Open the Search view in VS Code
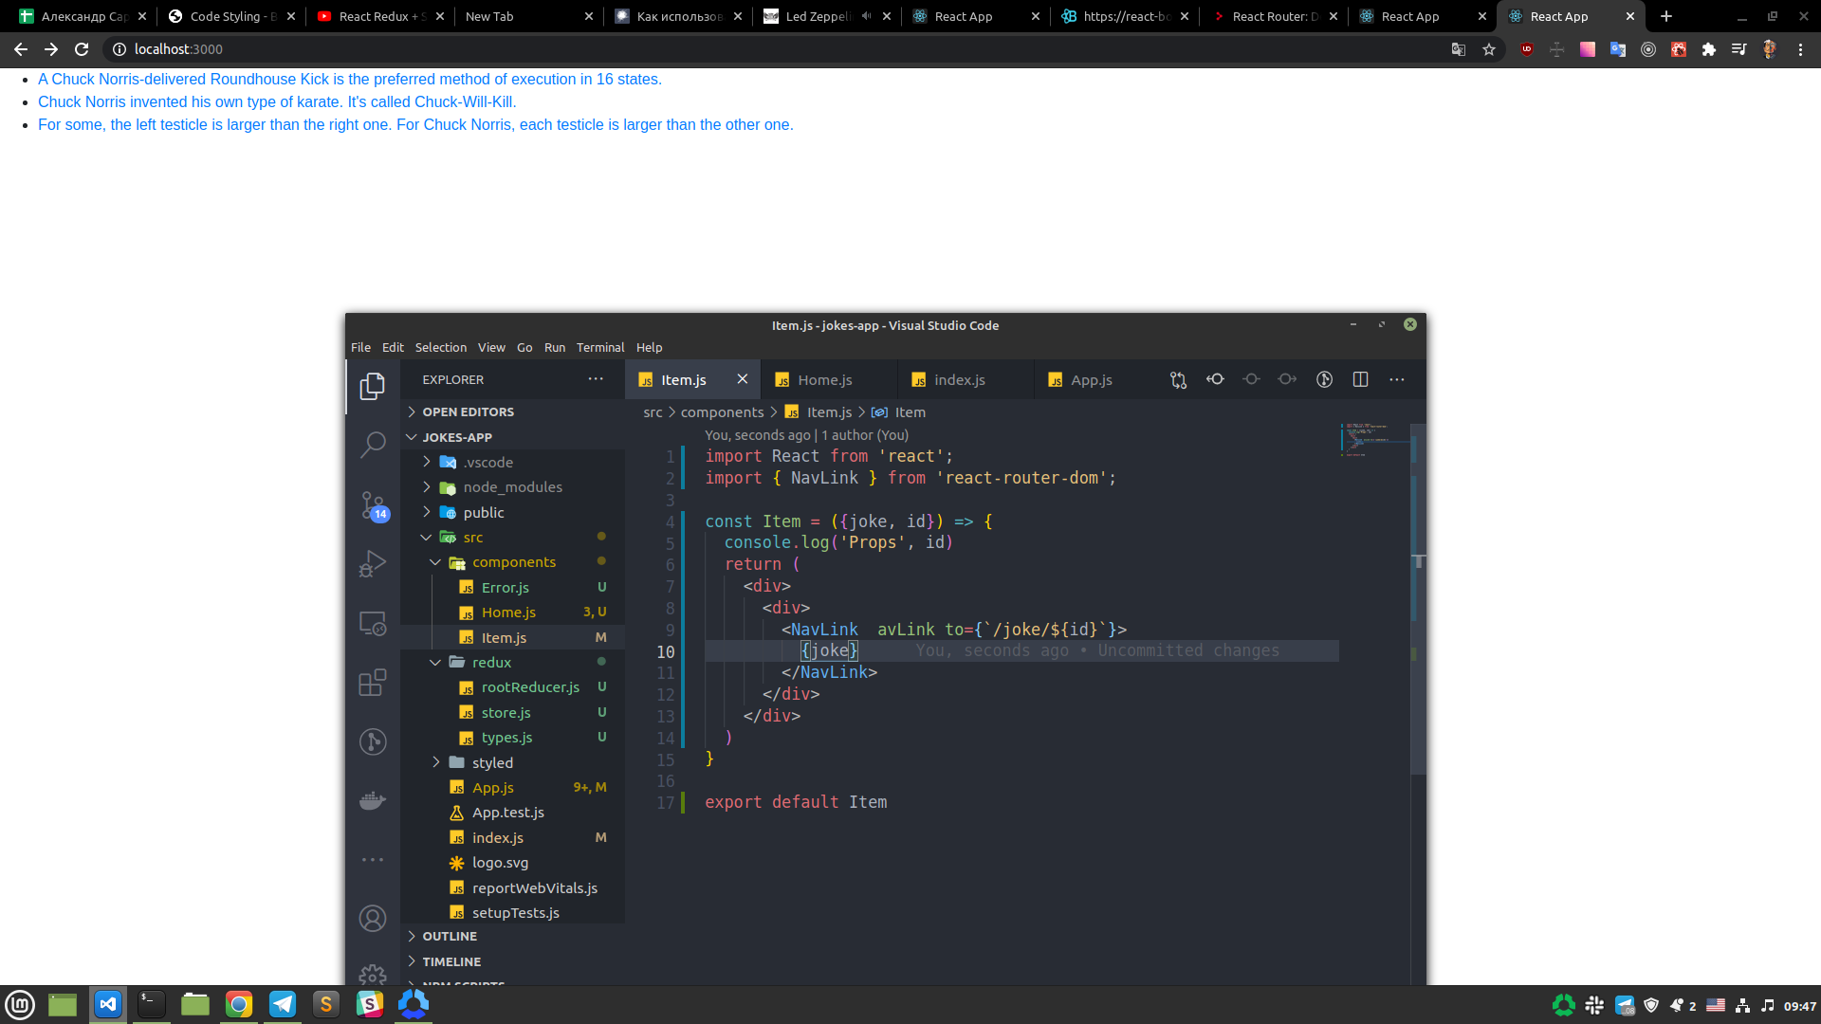Image resolution: width=1821 pixels, height=1024 pixels. click(x=373, y=444)
